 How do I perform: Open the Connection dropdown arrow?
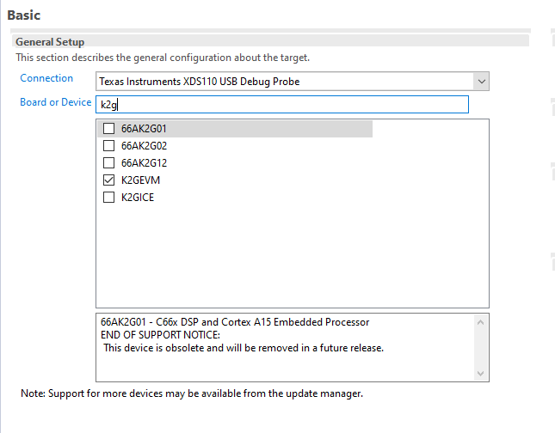pos(481,82)
